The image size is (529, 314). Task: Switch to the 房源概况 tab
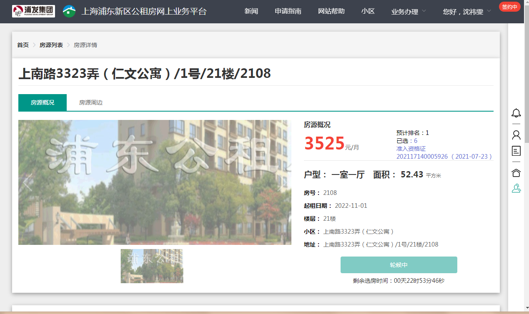coord(43,102)
